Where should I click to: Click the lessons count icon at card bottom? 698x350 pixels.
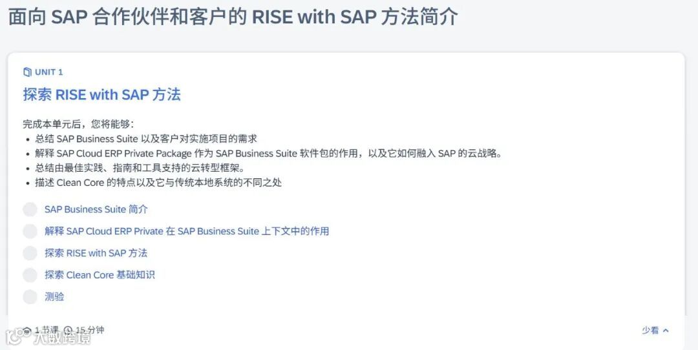click(27, 331)
